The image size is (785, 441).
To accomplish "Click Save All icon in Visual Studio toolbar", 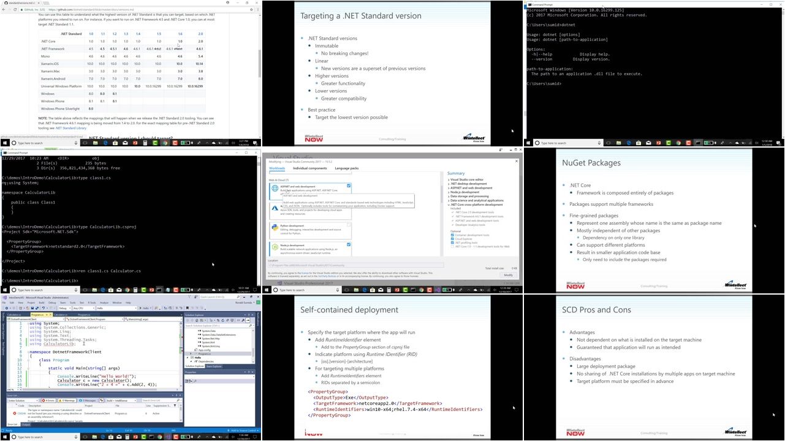I will coord(37,308).
